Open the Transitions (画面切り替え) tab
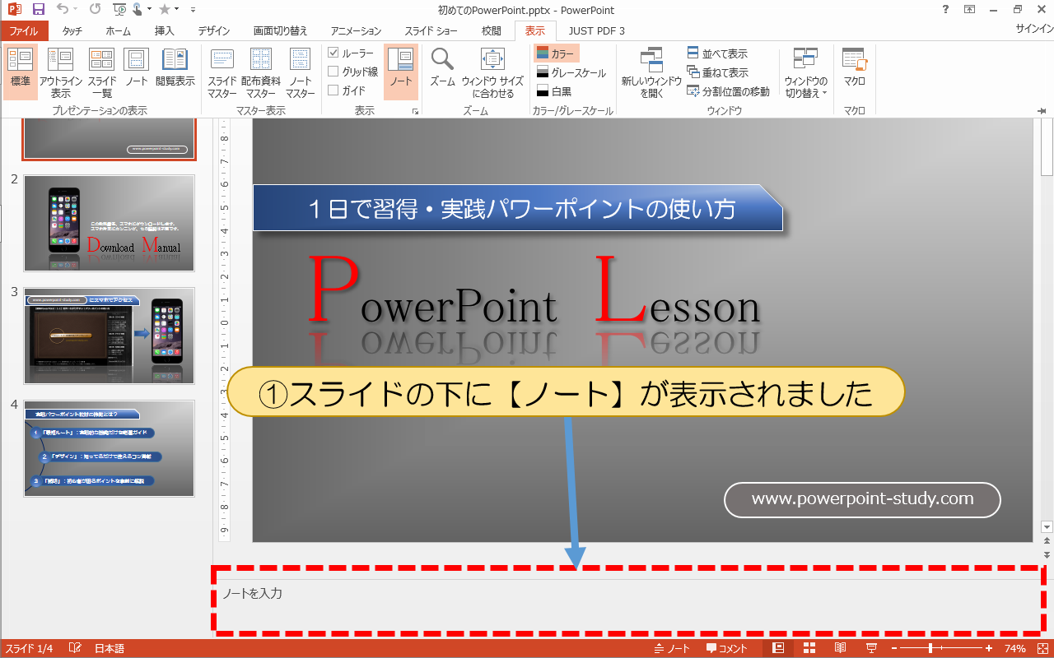 [281, 30]
